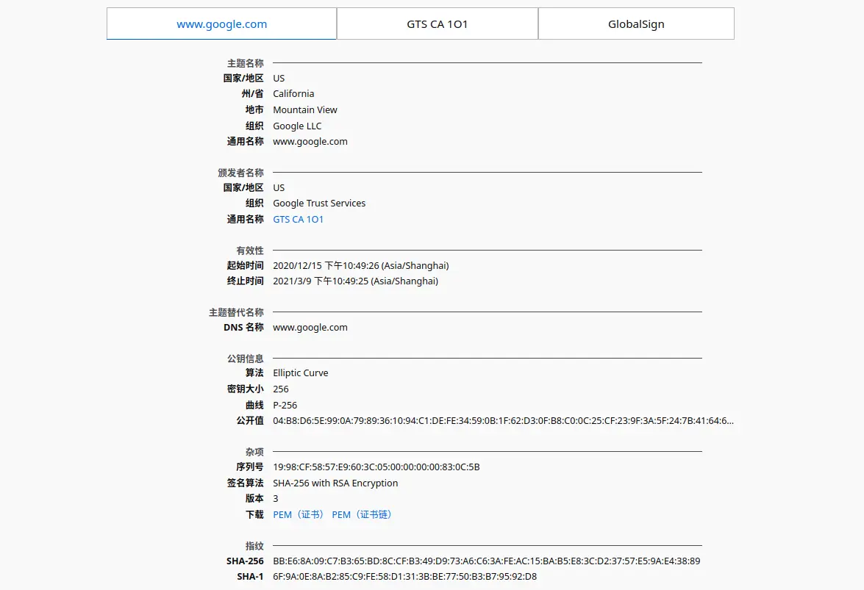Click the 终止时间 label
This screenshot has height=590, width=864.
click(245, 281)
